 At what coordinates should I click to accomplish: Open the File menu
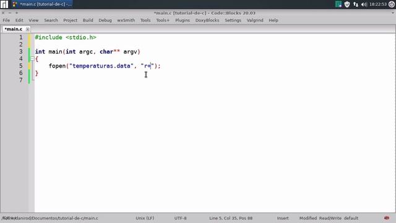(6, 20)
